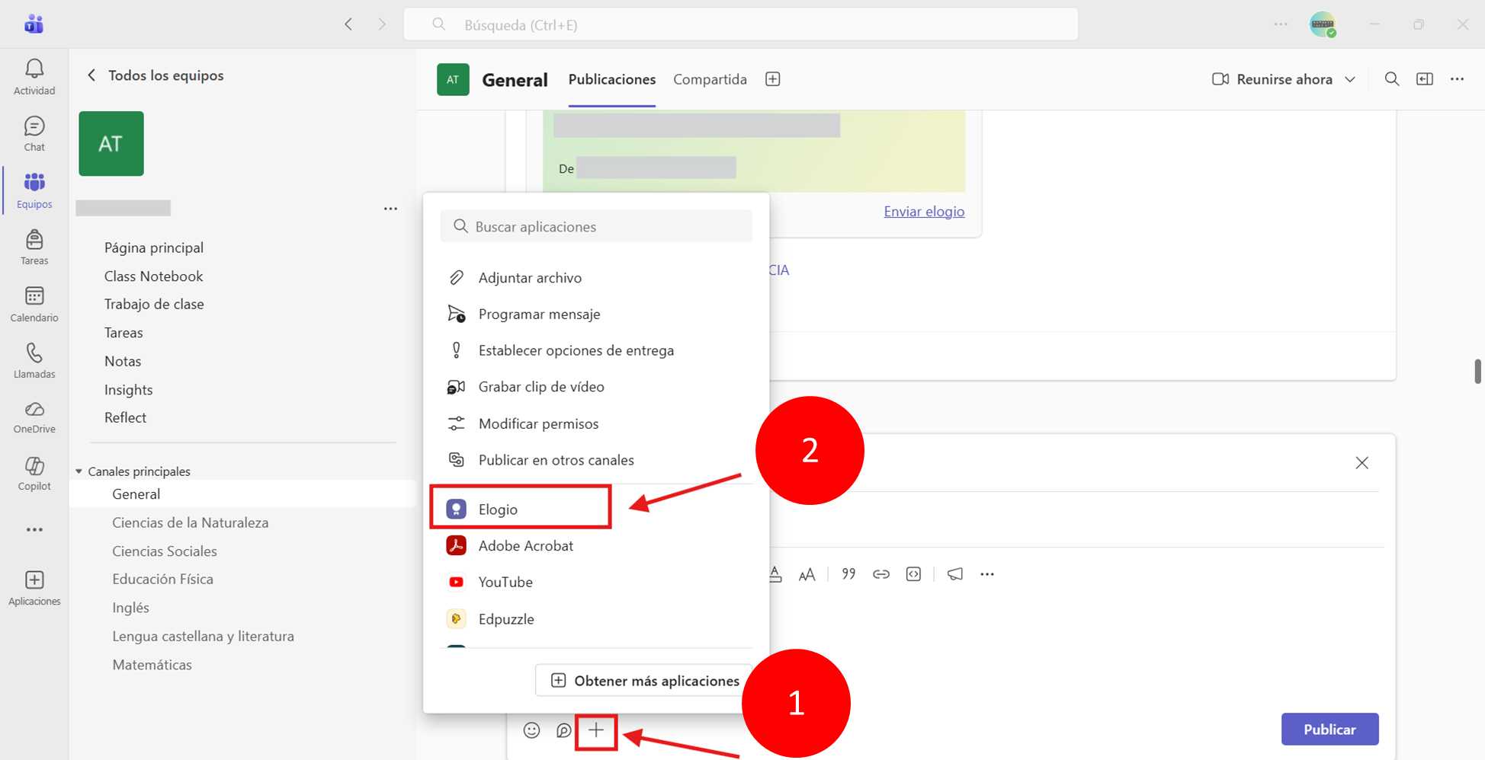Open Tareas in the app sidebar
Screen dimensions: 1485x760
click(x=34, y=247)
